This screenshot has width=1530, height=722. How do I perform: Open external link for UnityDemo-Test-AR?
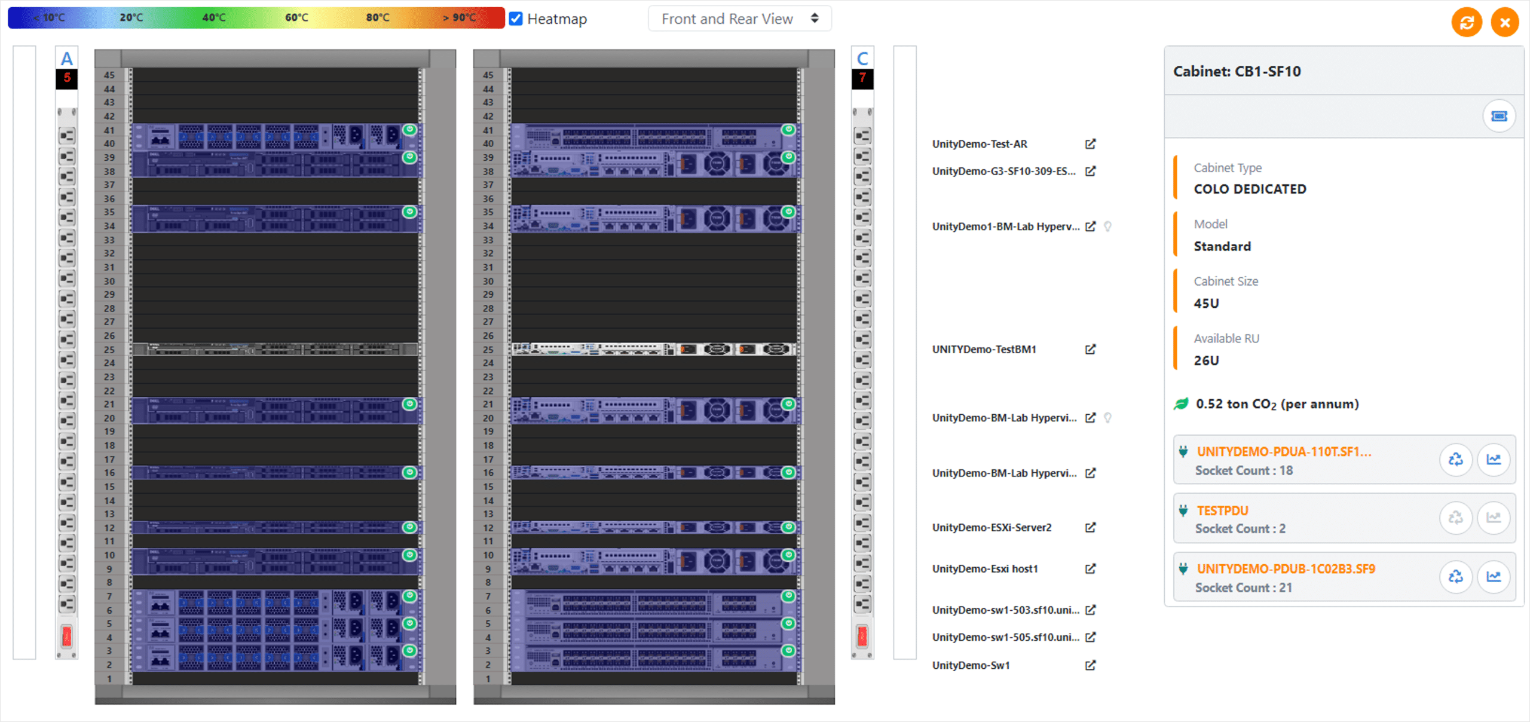pyautogui.click(x=1091, y=144)
